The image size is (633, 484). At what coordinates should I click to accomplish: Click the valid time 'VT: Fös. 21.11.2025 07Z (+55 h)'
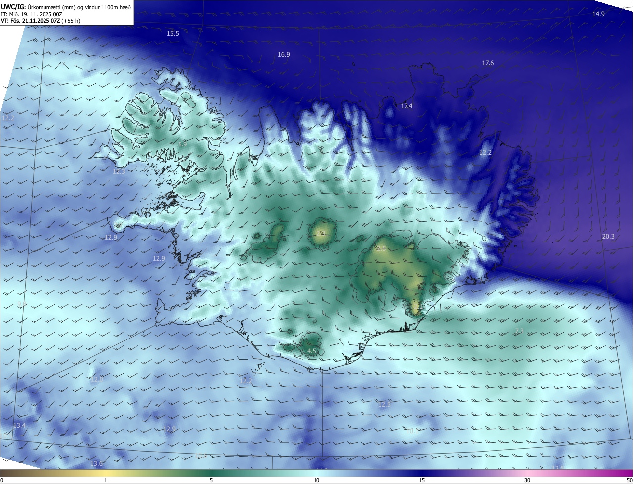[x=41, y=21]
